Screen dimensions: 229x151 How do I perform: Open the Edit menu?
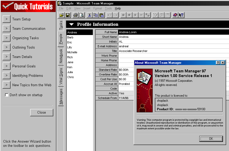pyautogui.click(x=69, y=8)
